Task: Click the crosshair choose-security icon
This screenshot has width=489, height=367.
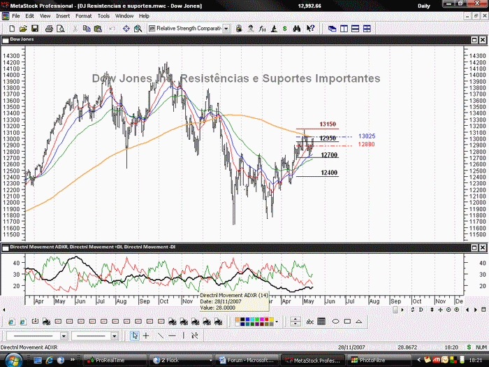Action: 126,29
